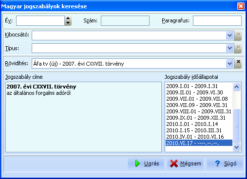Screen dimensions: 247x179
Task: Click the Szám number input field
Action: point(125,20)
